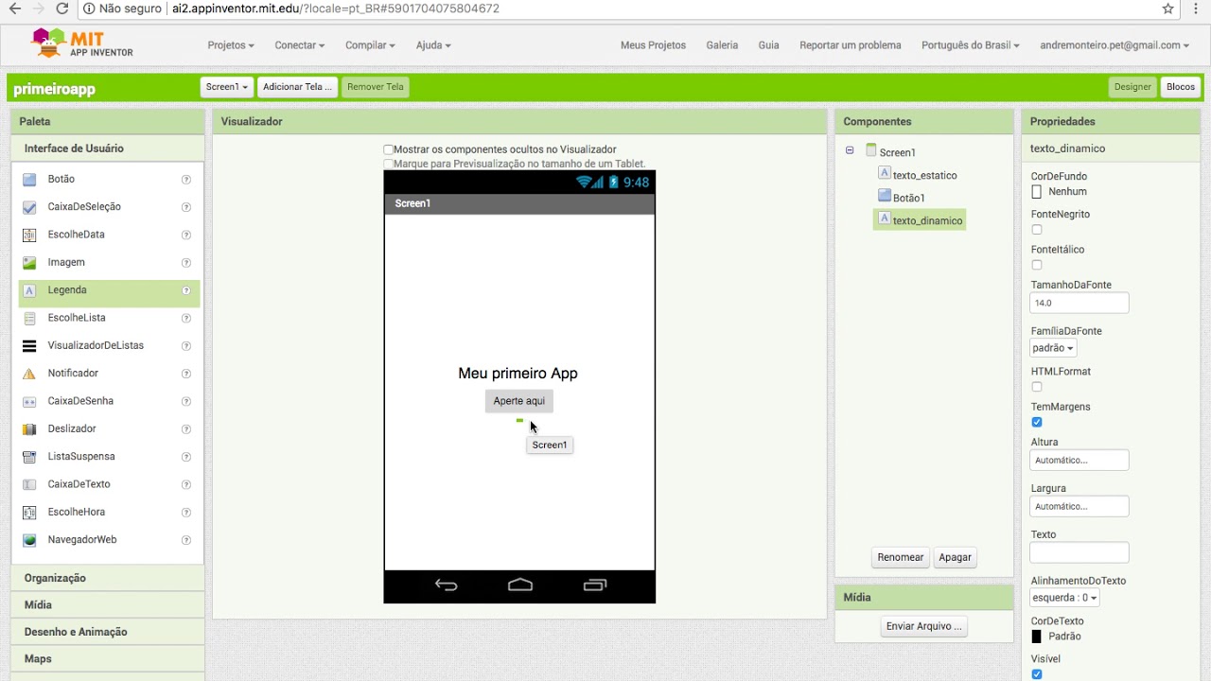Screen dimensions: 1211x681
Task: Switch to the Blocos editor
Action: [x=1181, y=87]
